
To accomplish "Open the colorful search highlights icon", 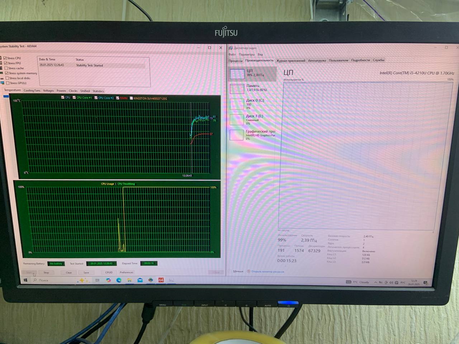I will 83,280.
